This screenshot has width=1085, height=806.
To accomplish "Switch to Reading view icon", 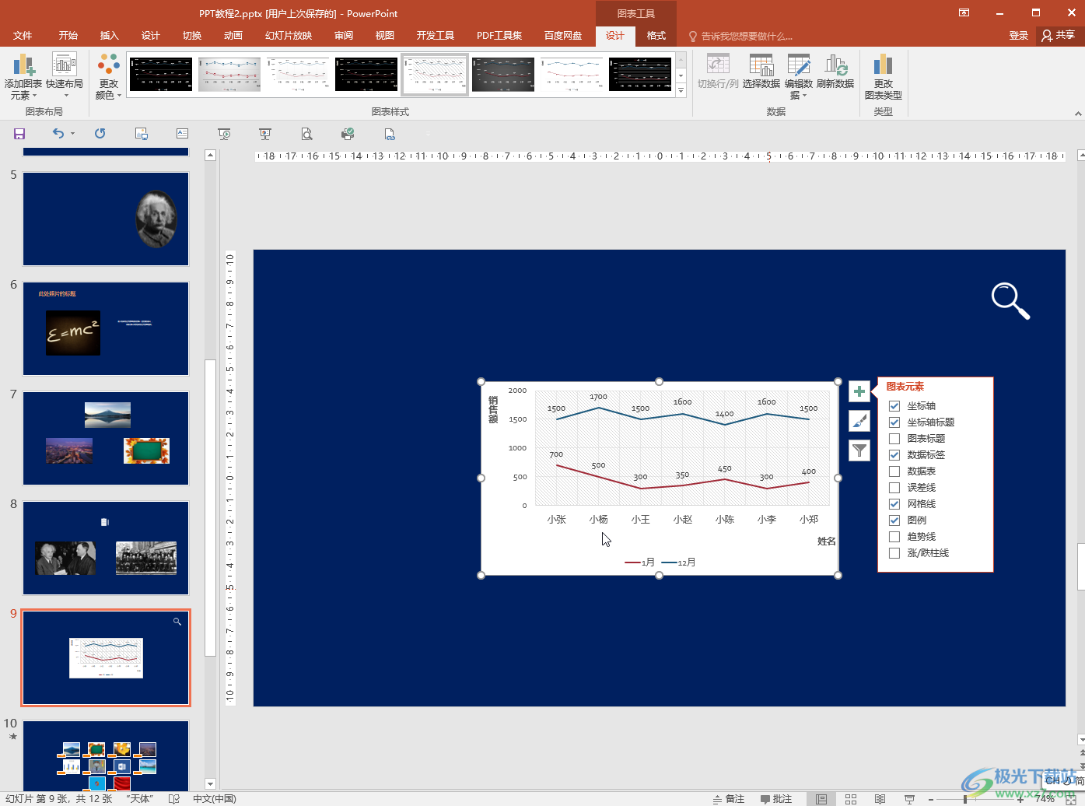I will pyautogui.click(x=880, y=799).
